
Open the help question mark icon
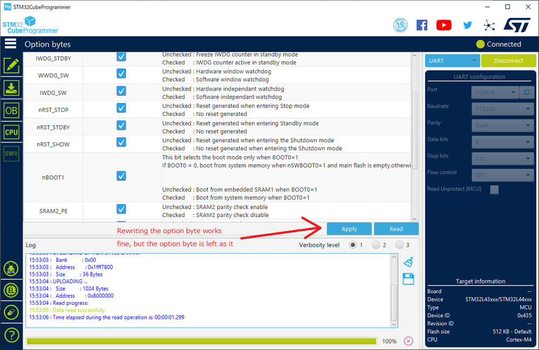[11, 335]
